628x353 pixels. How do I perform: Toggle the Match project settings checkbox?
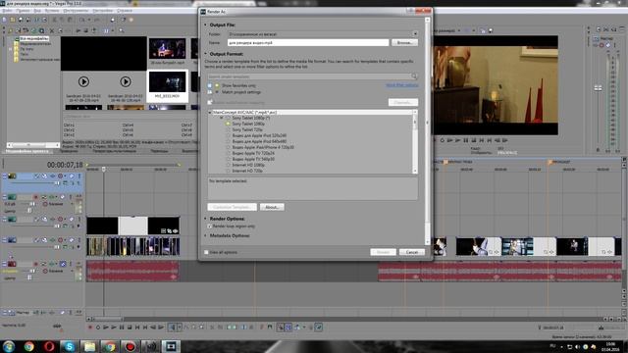[210, 92]
